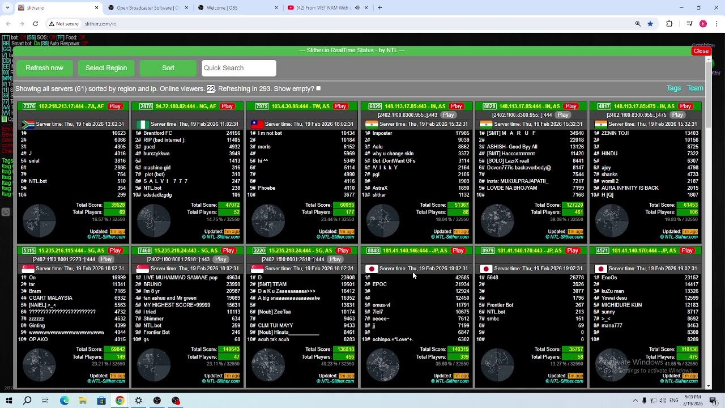Open the browser zoom indicator icon
The image size is (725, 408).
(638, 24)
